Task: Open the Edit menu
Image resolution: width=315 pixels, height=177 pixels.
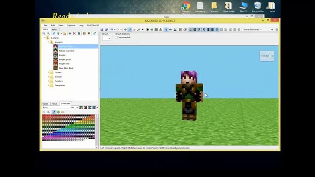Action: 53,25
